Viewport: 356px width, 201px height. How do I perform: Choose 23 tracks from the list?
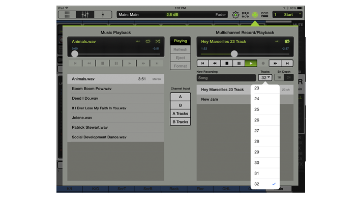(265, 88)
